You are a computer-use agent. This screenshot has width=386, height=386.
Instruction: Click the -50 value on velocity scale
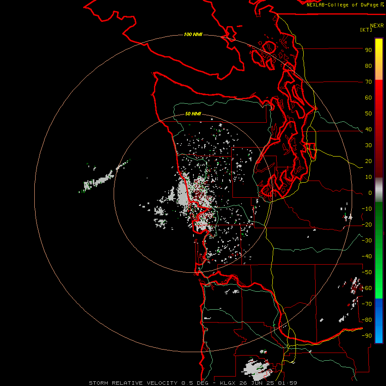coord(367,272)
